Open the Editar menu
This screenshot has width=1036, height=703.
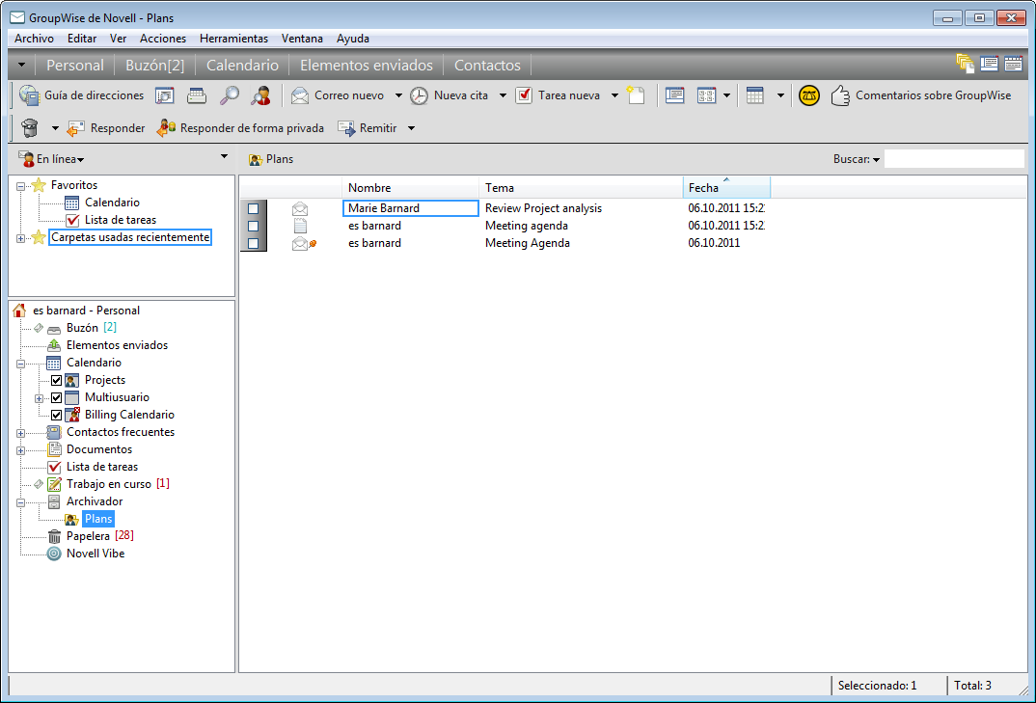(x=82, y=39)
